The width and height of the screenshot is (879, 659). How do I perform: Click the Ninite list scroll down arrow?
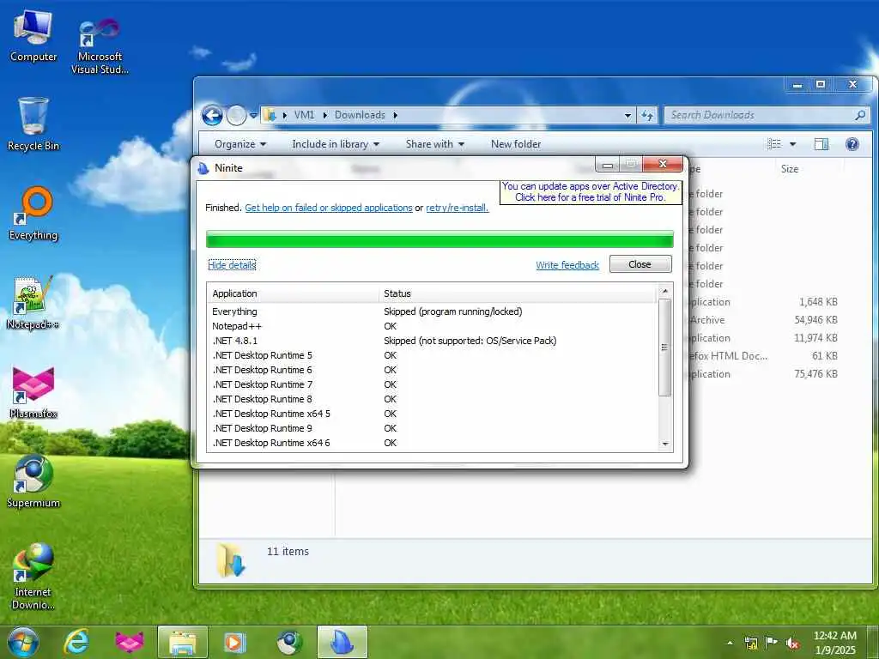pyautogui.click(x=665, y=444)
